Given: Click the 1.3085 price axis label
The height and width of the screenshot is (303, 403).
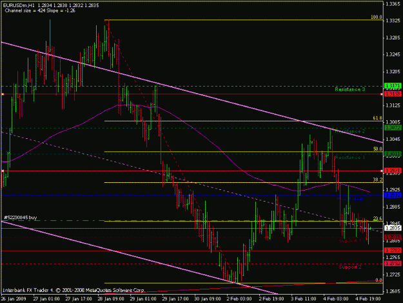Looking at the screenshot, I should click(x=393, y=122).
